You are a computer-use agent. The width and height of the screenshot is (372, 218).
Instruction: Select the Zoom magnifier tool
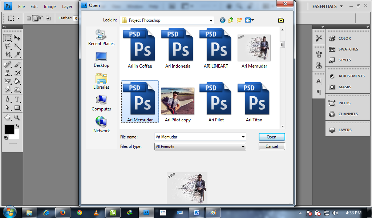[17, 117]
